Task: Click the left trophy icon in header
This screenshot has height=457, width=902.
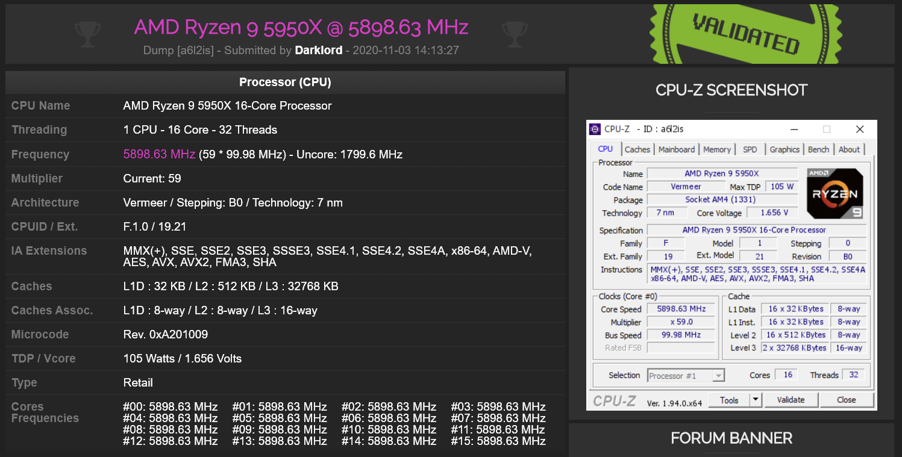Action: (x=87, y=34)
